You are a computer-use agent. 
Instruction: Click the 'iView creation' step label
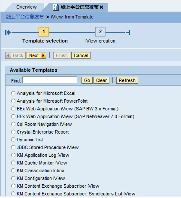pyautogui.click(x=100, y=41)
